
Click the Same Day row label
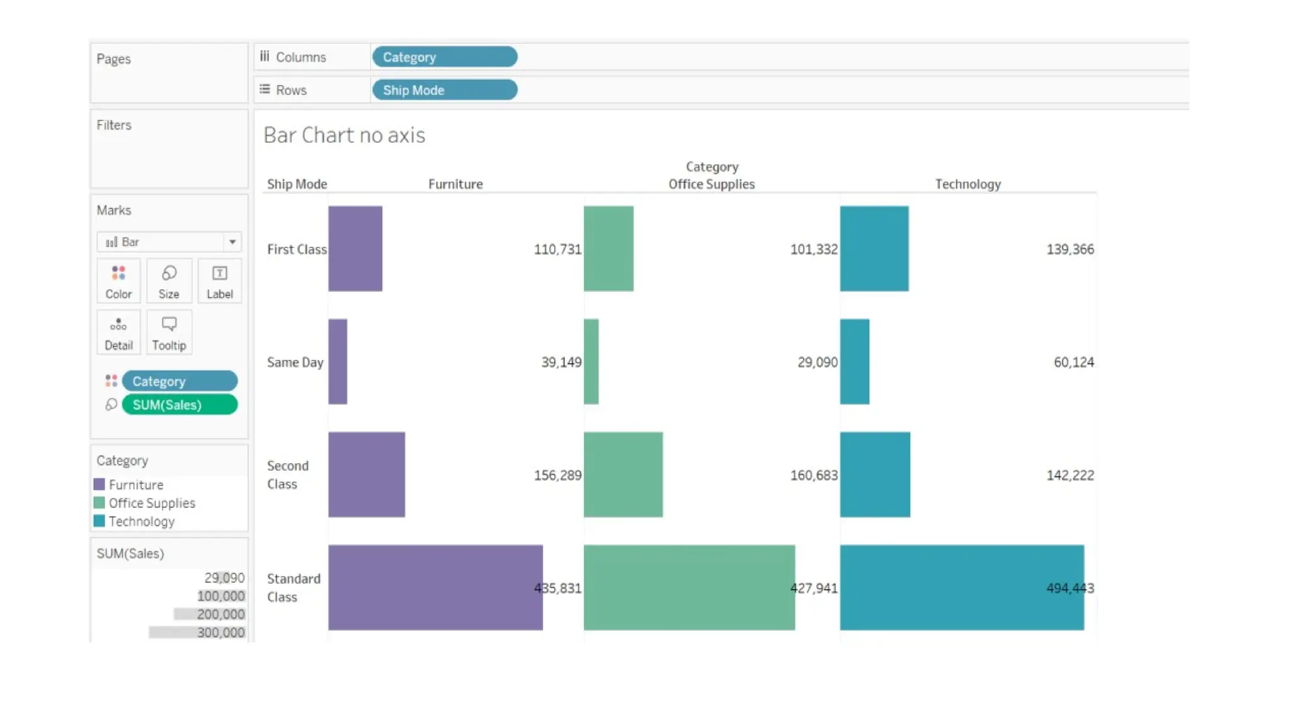tap(295, 362)
